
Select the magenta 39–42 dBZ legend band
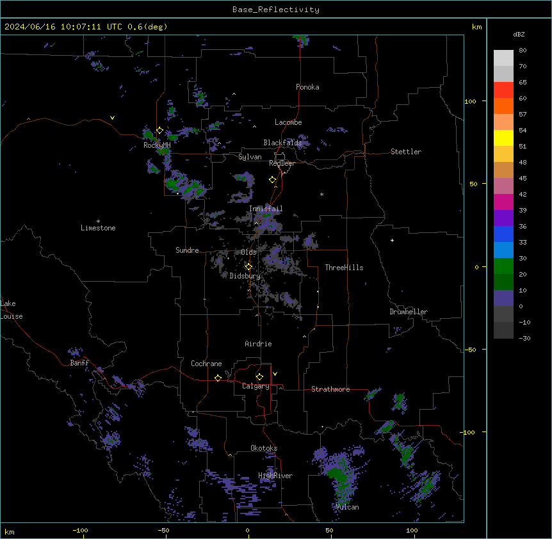click(x=503, y=202)
